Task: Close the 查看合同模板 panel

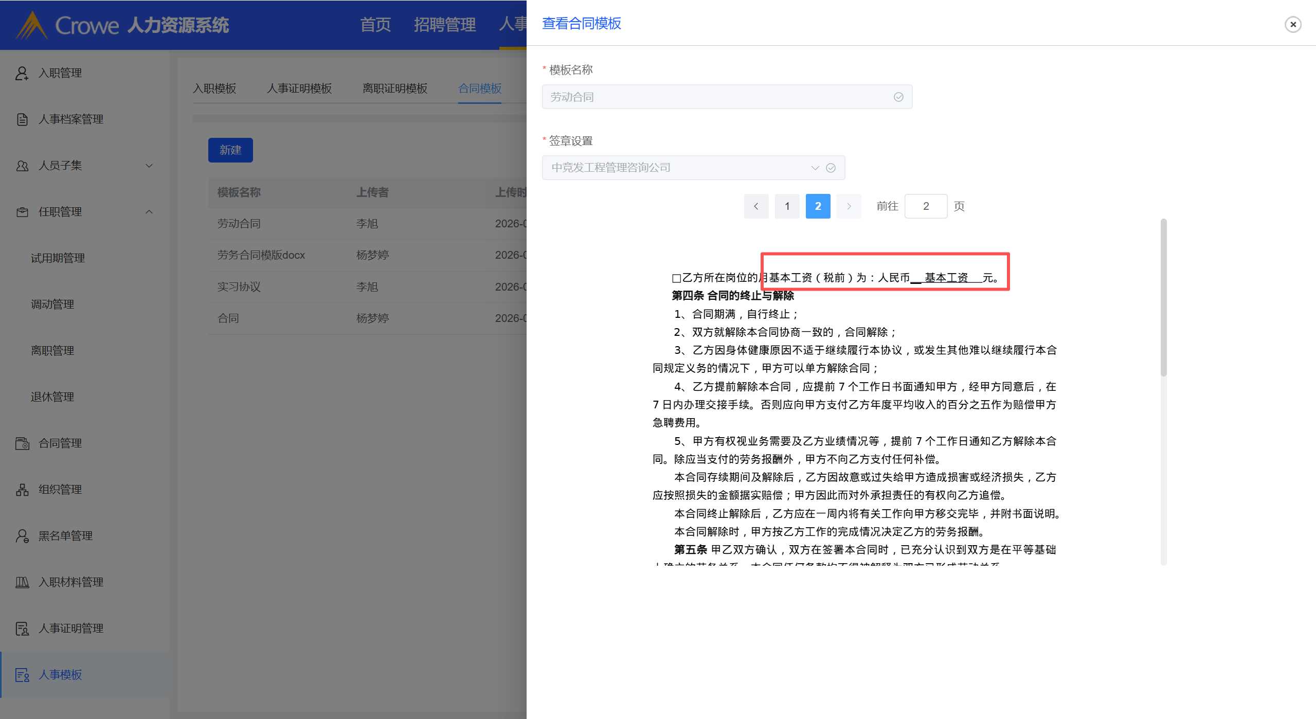Action: (1292, 24)
